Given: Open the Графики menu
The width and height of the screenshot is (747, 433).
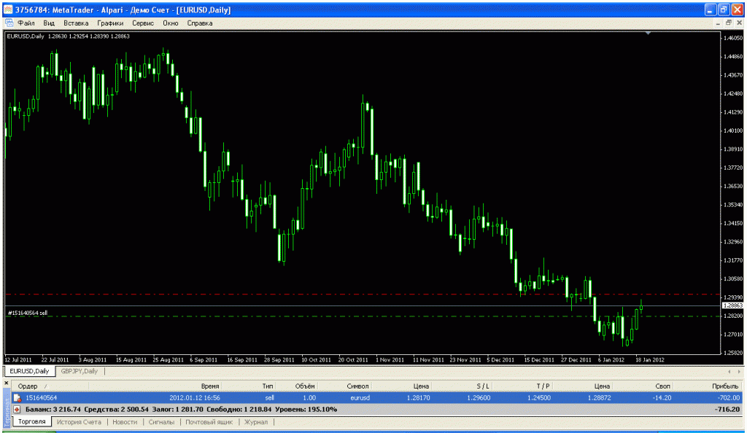Looking at the screenshot, I should (110, 23).
